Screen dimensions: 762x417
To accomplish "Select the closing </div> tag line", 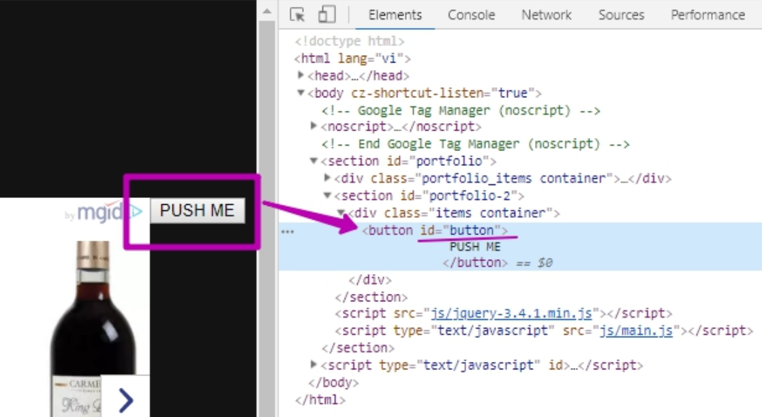I will [x=370, y=280].
